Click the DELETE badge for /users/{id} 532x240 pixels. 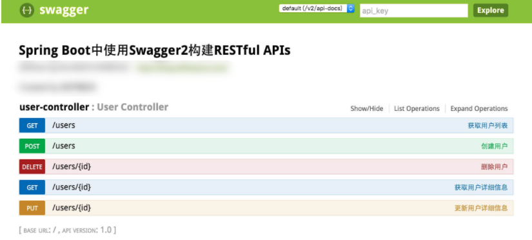(x=32, y=166)
